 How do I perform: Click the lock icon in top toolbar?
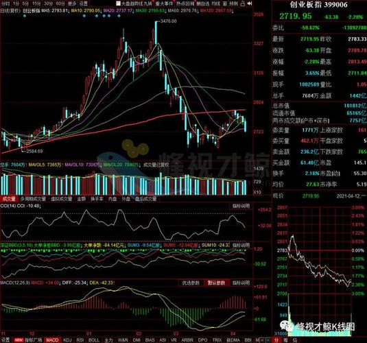point(243,3)
